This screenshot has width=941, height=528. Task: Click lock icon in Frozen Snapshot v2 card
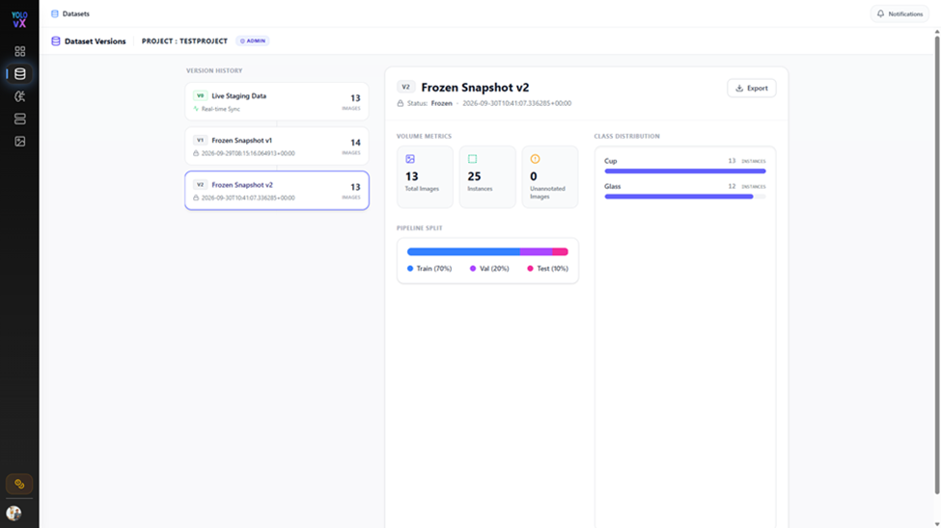196,198
